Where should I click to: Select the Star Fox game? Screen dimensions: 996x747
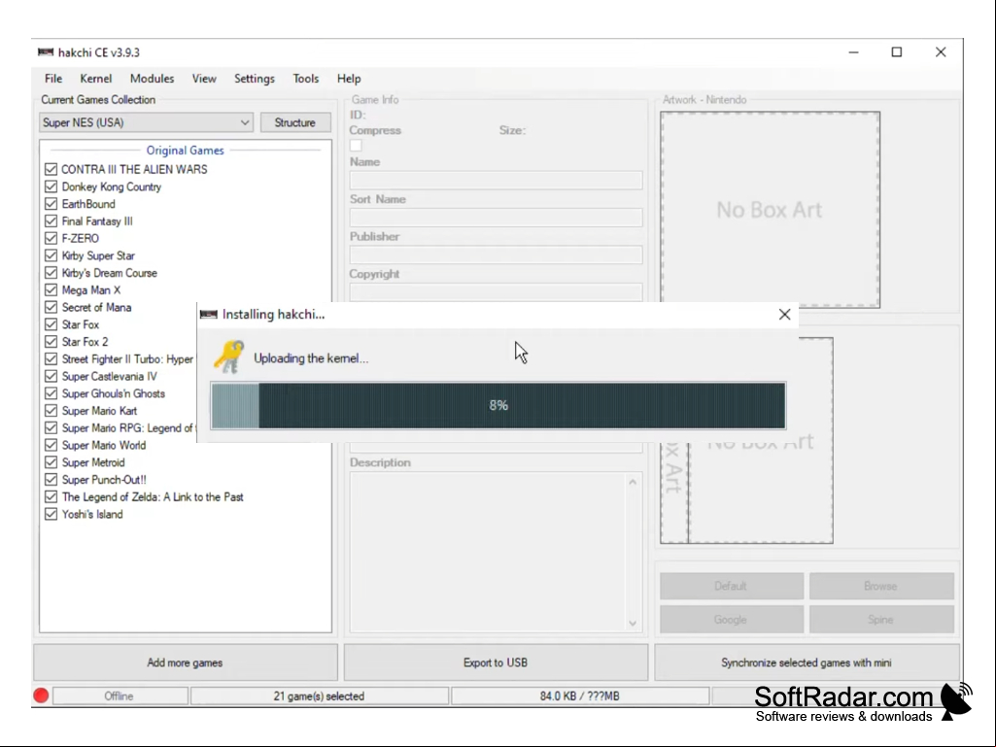pos(81,324)
